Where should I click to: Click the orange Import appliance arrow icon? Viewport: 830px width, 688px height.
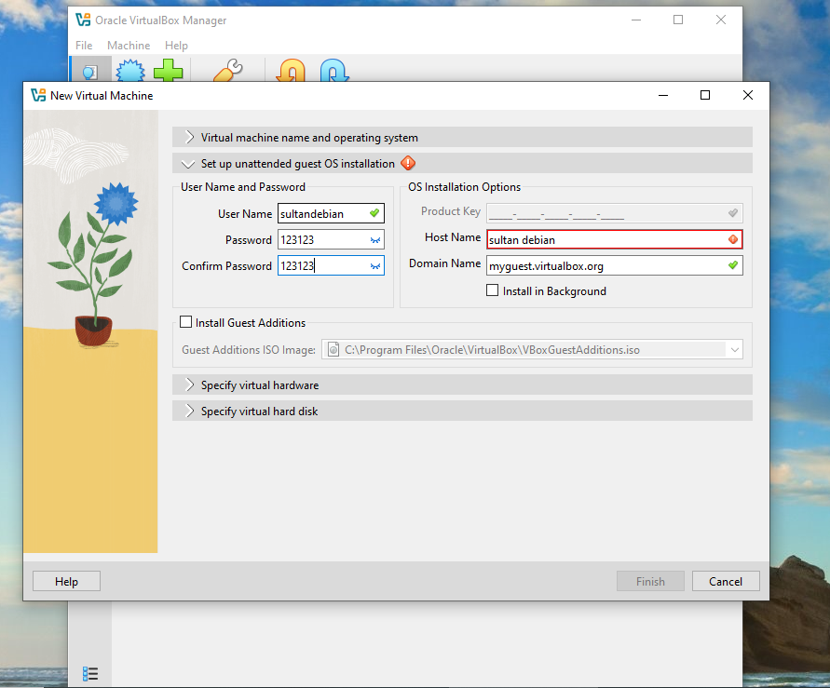coord(292,71)
